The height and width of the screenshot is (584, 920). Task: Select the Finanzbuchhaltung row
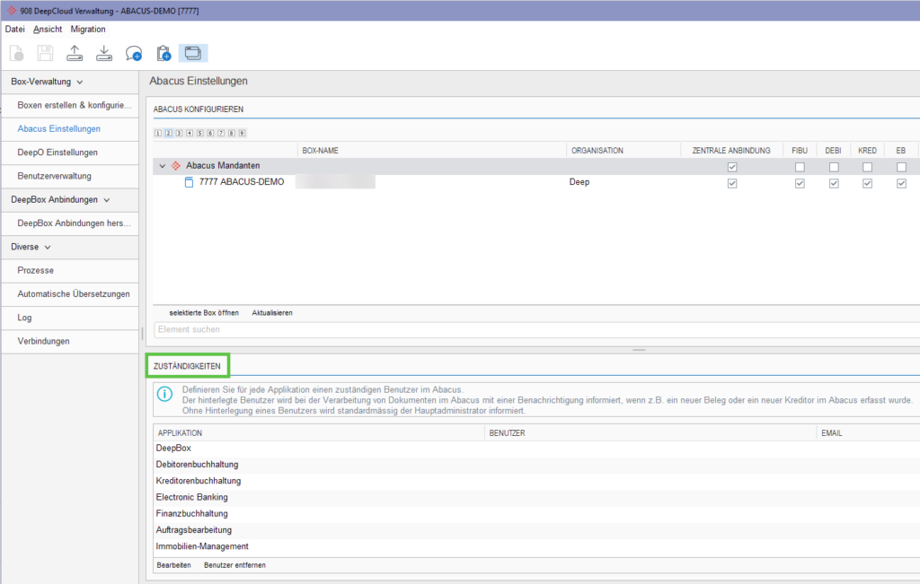[536, 514]
